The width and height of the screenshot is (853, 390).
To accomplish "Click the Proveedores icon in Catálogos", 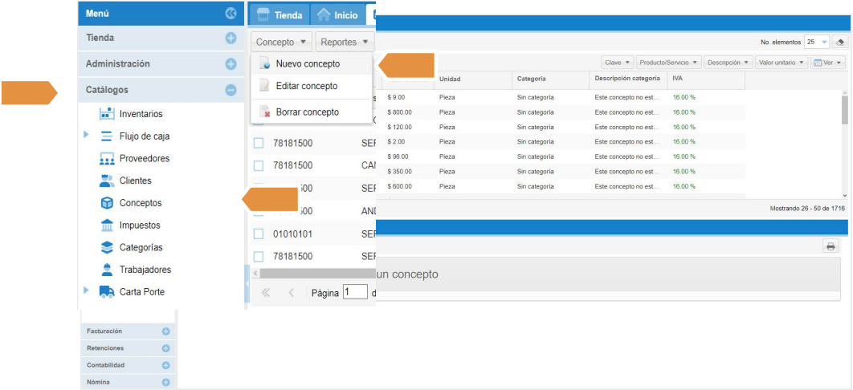I will tap(107, 159).
